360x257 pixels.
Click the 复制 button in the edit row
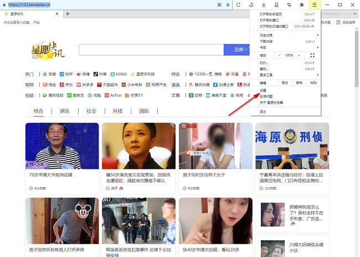coord(299,83)
